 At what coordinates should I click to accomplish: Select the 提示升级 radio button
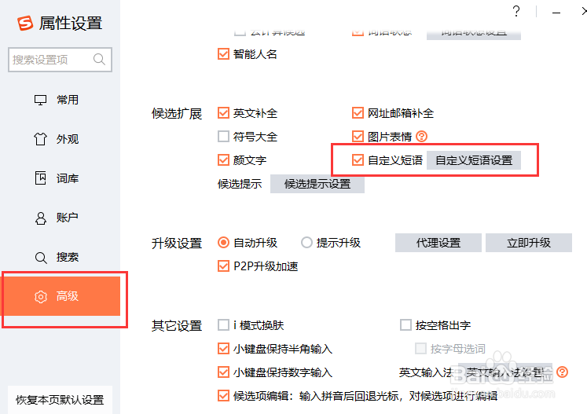306,243
